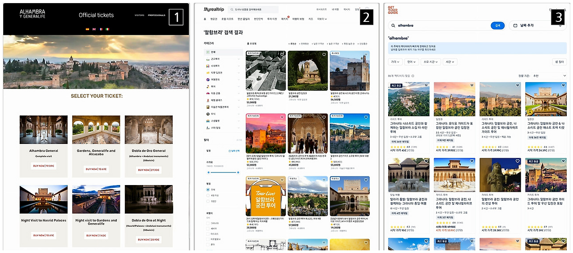Click the right handle of the 가격대 slider
The image size is (573, 253).
coord(238,172)
